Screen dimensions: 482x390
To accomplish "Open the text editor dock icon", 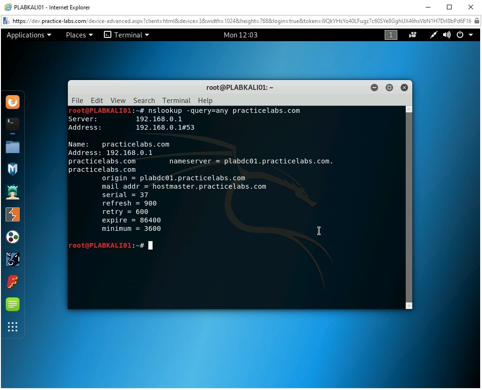I will click(13, 304).
